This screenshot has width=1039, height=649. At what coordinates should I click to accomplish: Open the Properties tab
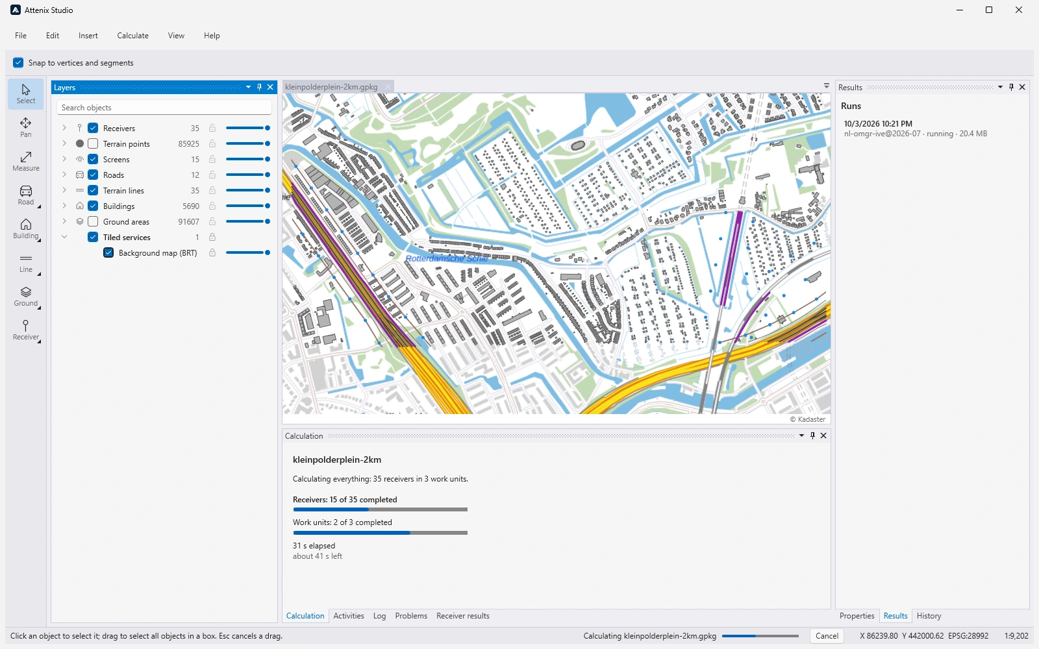point(857,616)
